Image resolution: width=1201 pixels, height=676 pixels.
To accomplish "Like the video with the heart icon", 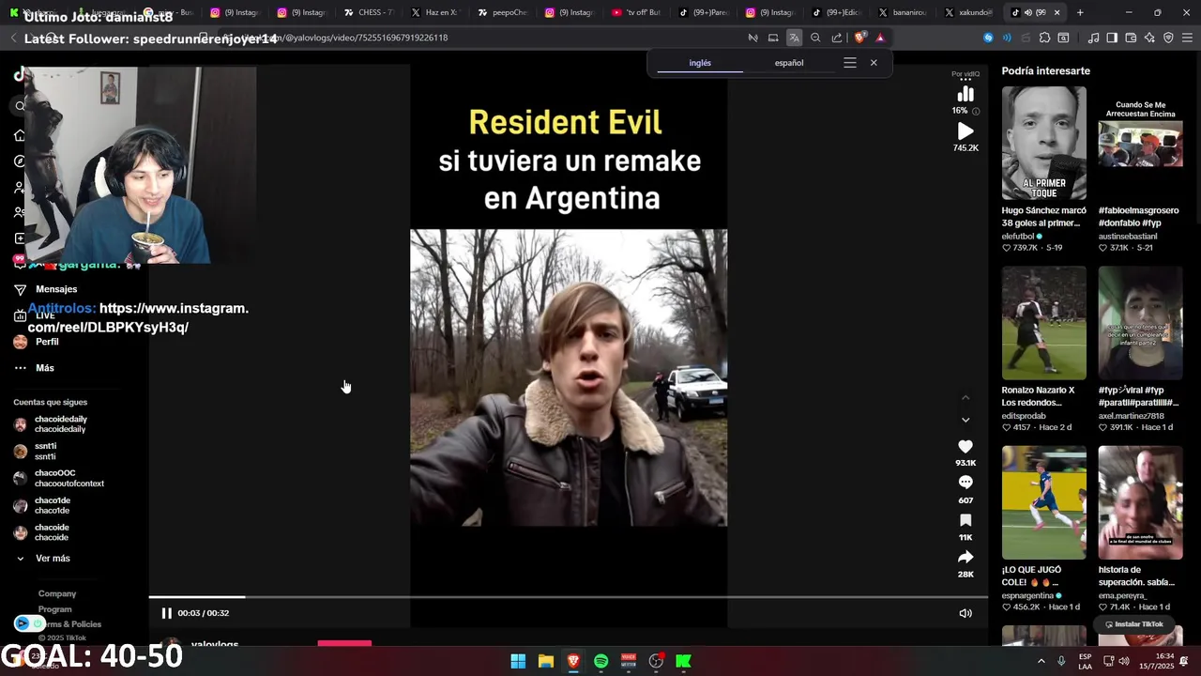I will [965, 447].
